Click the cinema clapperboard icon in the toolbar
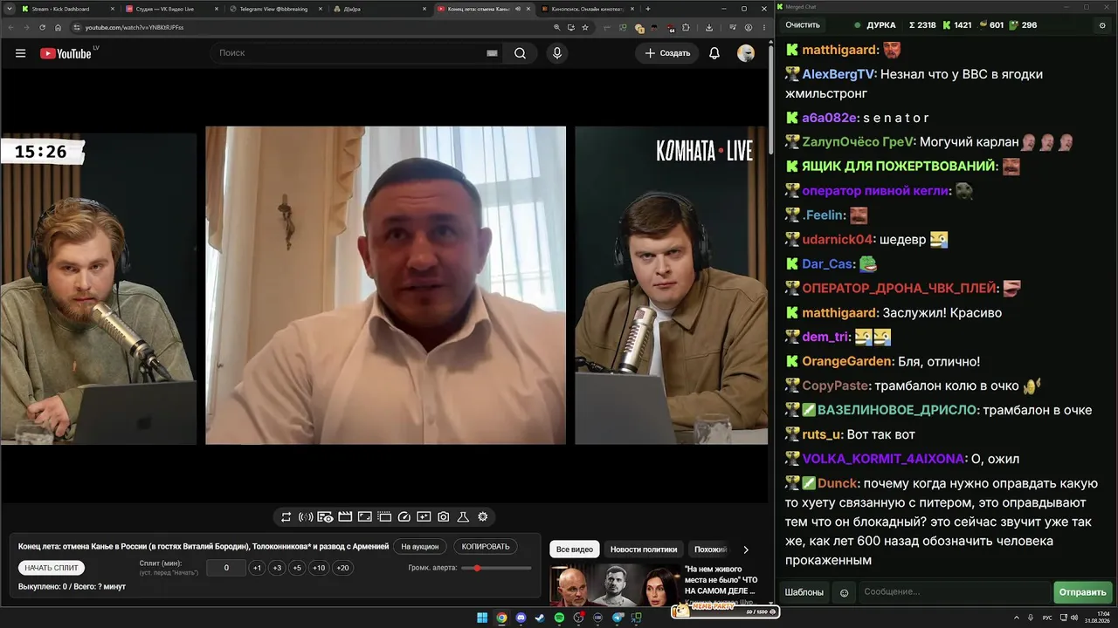 [x=345, y=517]
